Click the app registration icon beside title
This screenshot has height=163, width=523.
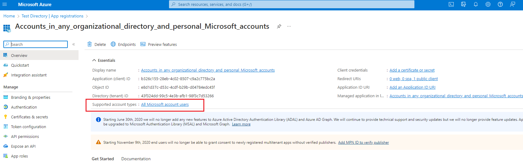coord(7,28)
